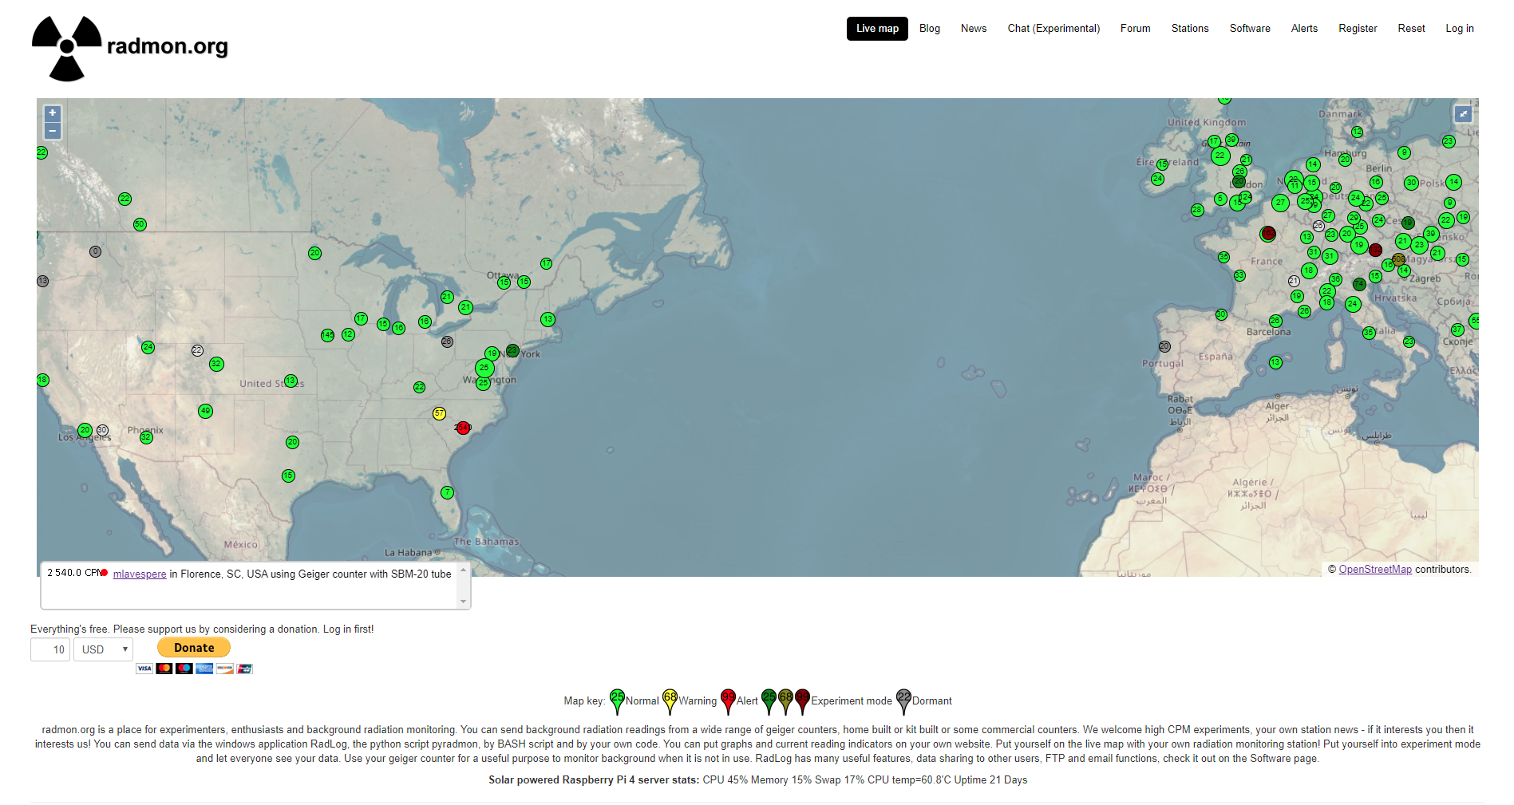1514x805 pixels.
Task: Click the donation amount field
Action: coord(50,649)
